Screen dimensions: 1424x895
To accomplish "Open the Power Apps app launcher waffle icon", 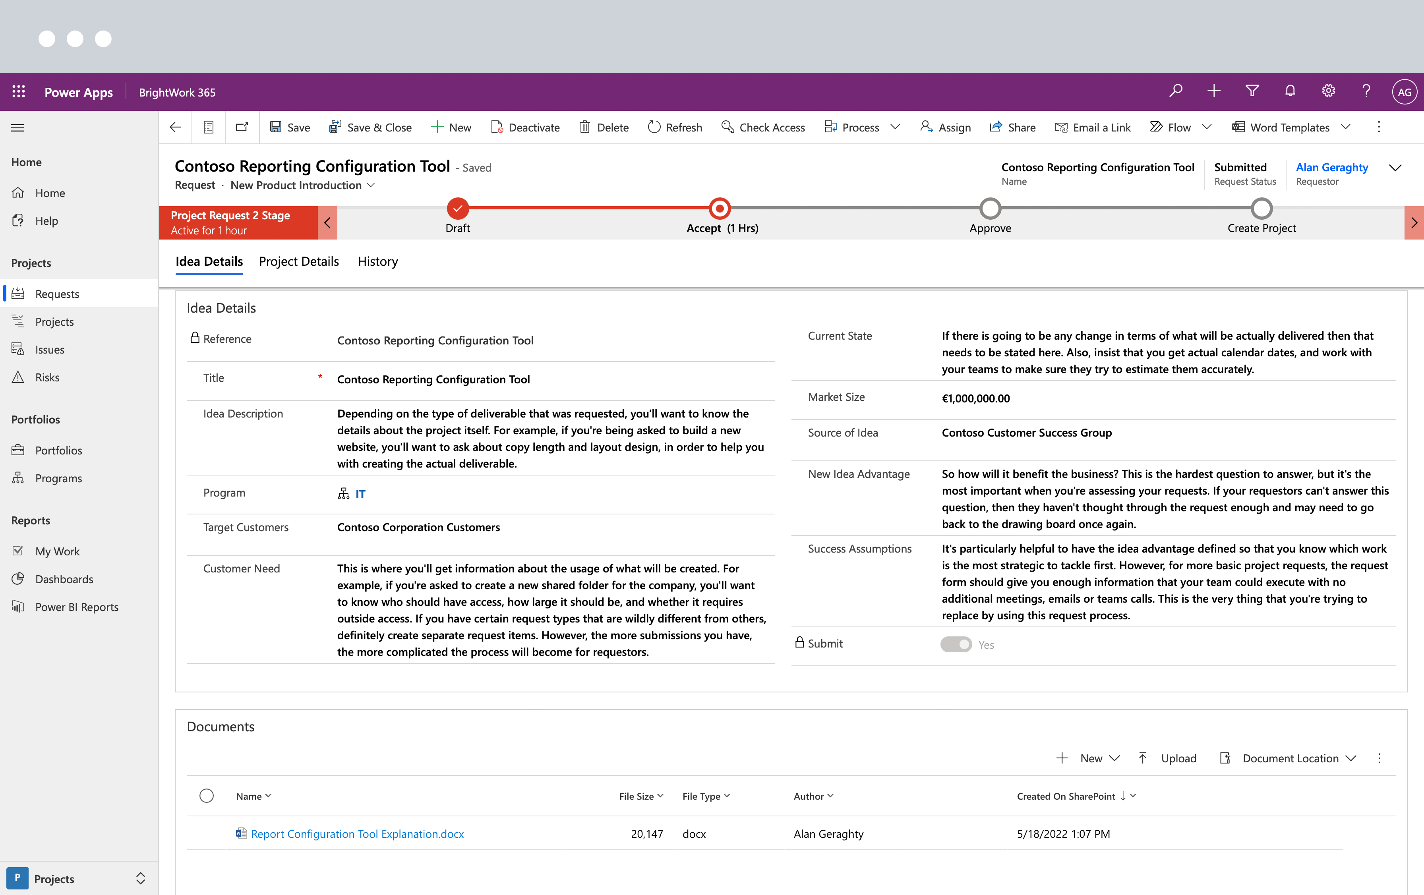I will [18, 92].
